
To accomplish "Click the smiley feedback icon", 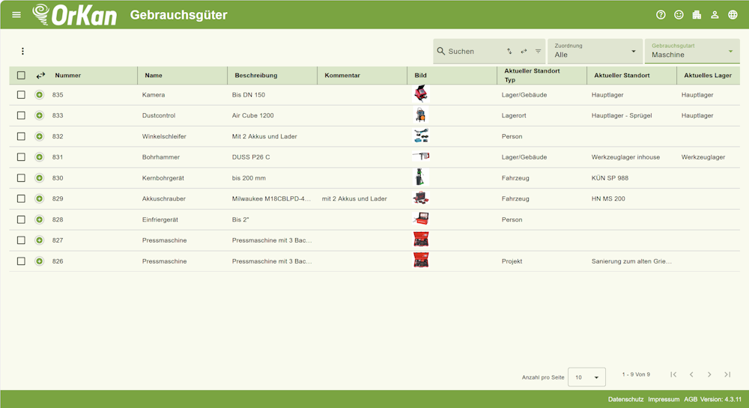I will click(x=679, y=15).
